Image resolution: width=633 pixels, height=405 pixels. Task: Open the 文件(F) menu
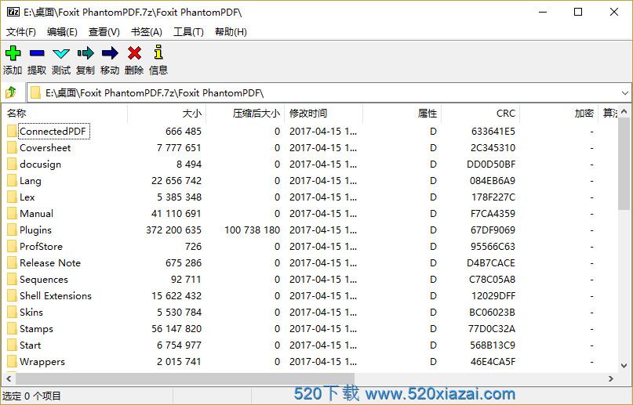tap(21, 32)
